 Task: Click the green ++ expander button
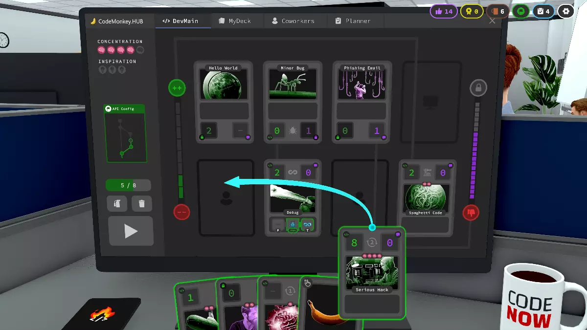tap(177, 88)
